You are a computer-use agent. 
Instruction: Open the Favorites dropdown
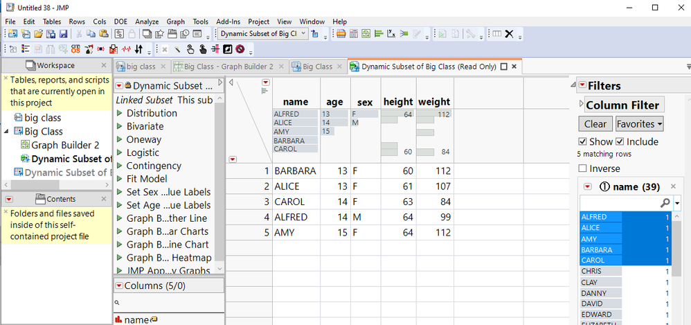(x=639, y=124)
